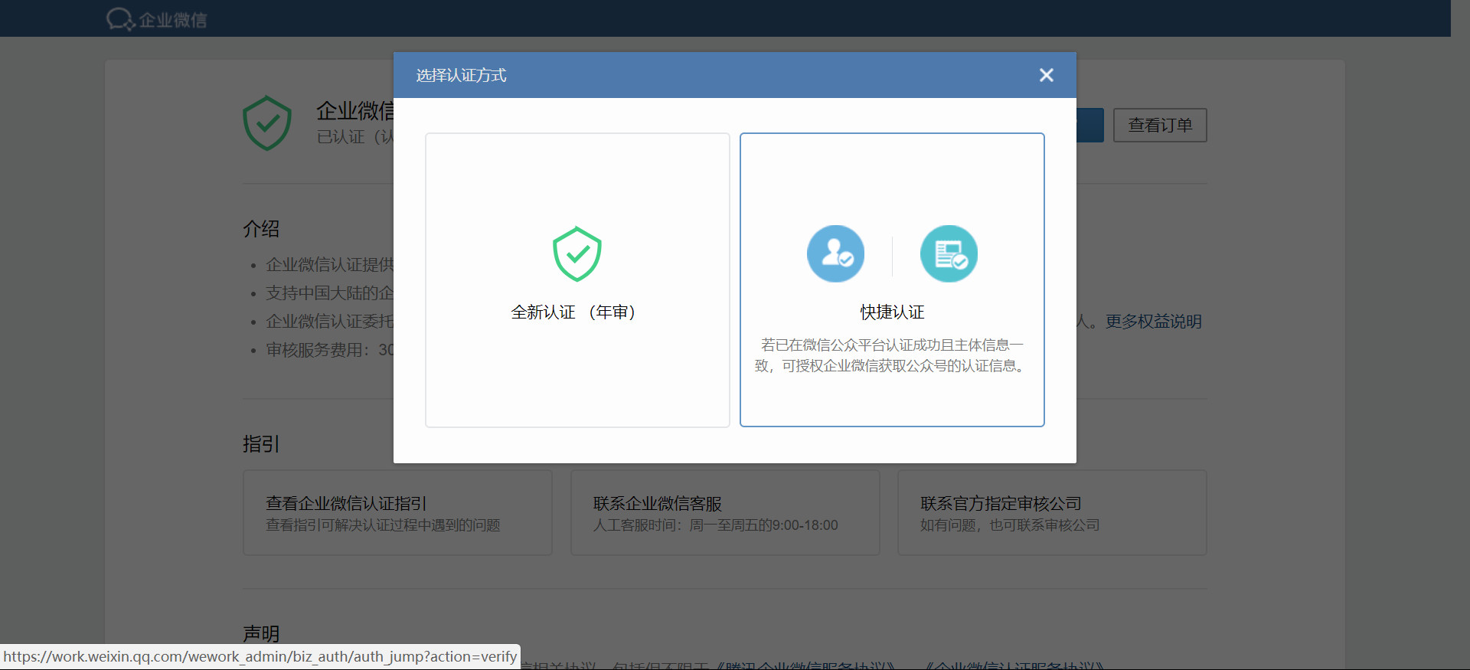Open 查看订单 on the background page
1470x670 pixels.
tap(1160, 125)
